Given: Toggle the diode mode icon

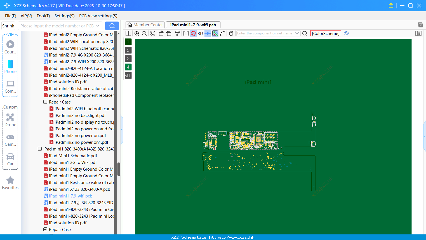Looking at the screenshot, I should click(x=208, y=33).
